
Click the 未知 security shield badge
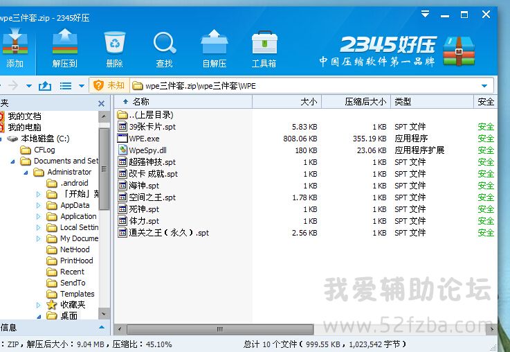tap(109, 85)
